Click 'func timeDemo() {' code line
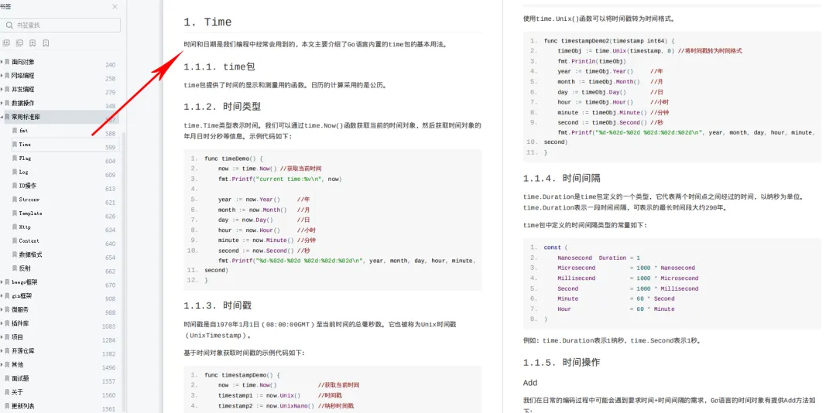 (x=234, y=159)
